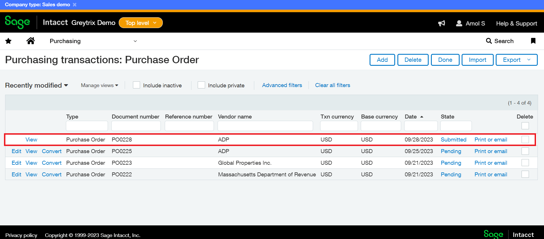Expand the Export dropdown
This screenshot has width=544, height=239.
tap(516, 60)
